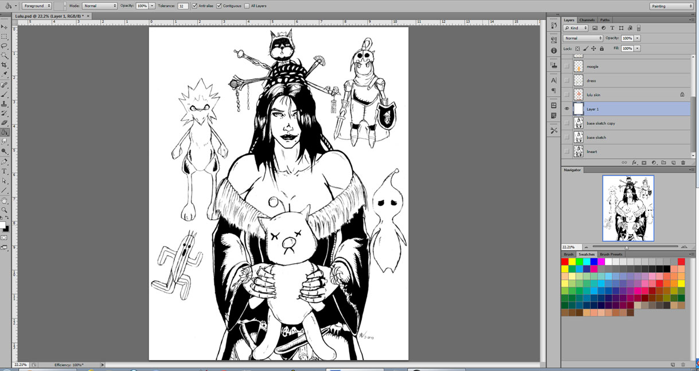
Task: Click the Lock all padlock icon
Action: point(602,49)
